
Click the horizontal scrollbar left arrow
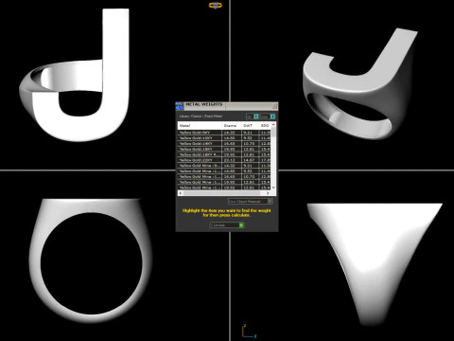(x=181, y=193)
